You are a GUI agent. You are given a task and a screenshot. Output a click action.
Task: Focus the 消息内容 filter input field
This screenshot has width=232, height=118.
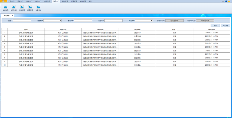[x=113, y=21]
